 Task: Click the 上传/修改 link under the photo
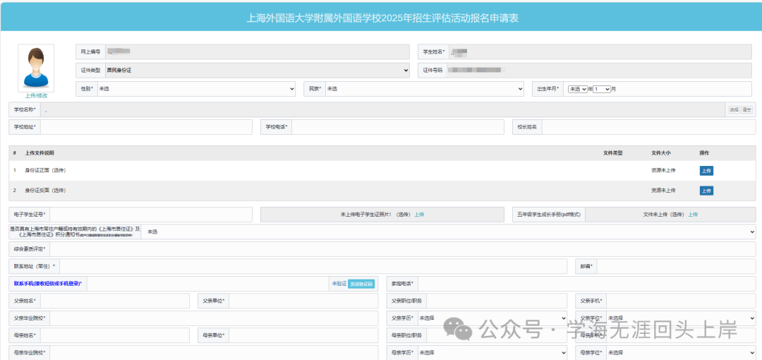[x=36, y=95]
